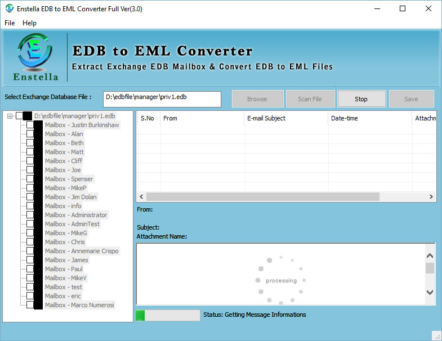This screenshot has height=341, width=442.
Task: Click the left arrow of horizontal scrollbar
Action: click(141, 197)
